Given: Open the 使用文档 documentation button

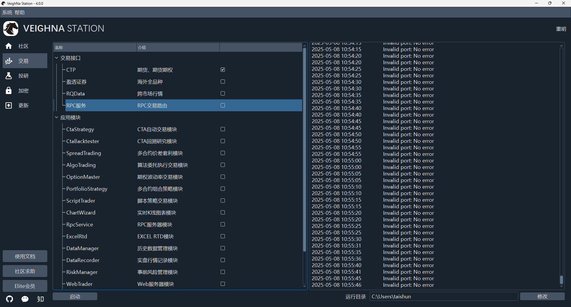Looking at the screenshot, I should tap(25, 256).
